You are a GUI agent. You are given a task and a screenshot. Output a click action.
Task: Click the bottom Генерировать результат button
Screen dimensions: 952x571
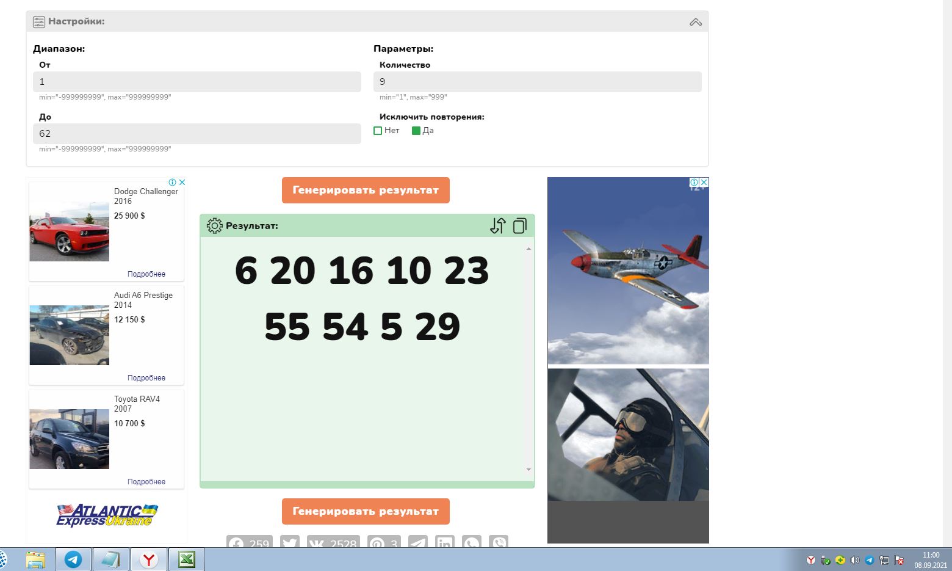pos(366,511)
